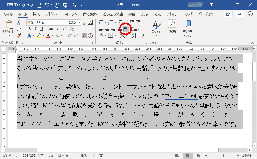Image resolution: width=257 pixels, height=159 pixels.
Task: Click the 貼り付け paste button
Action: click(9, 28)
